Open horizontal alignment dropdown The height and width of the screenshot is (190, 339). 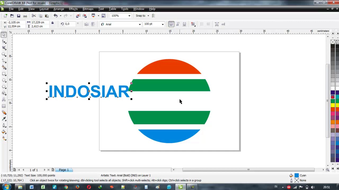click(193, 24)
